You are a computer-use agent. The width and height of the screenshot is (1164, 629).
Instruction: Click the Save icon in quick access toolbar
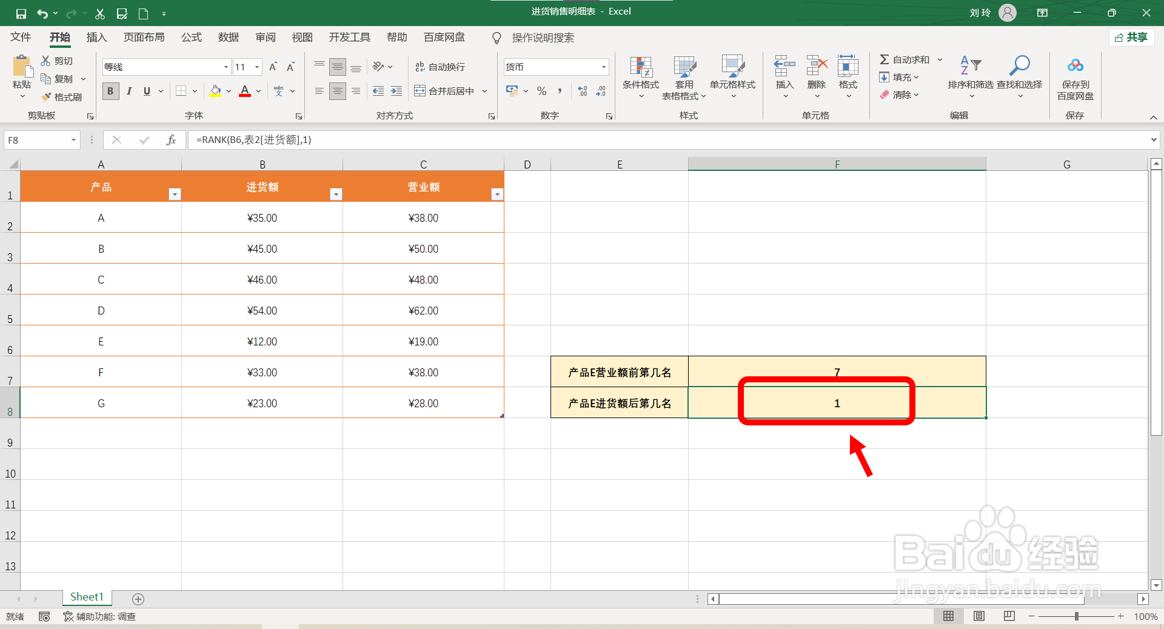click(21, 13)
